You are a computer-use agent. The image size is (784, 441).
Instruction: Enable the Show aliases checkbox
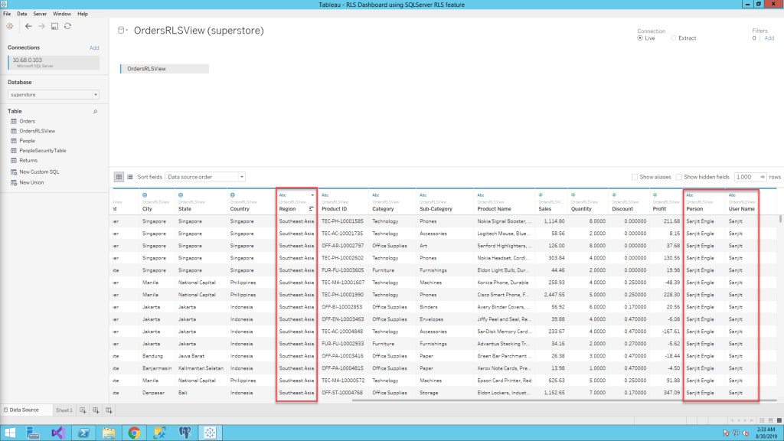pos(635,177)
